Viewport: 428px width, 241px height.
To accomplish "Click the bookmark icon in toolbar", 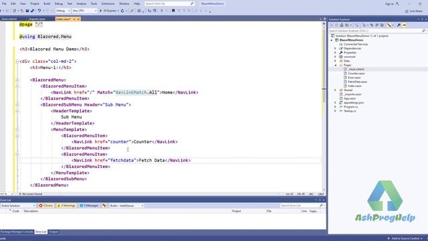I will tap(173, 11).
